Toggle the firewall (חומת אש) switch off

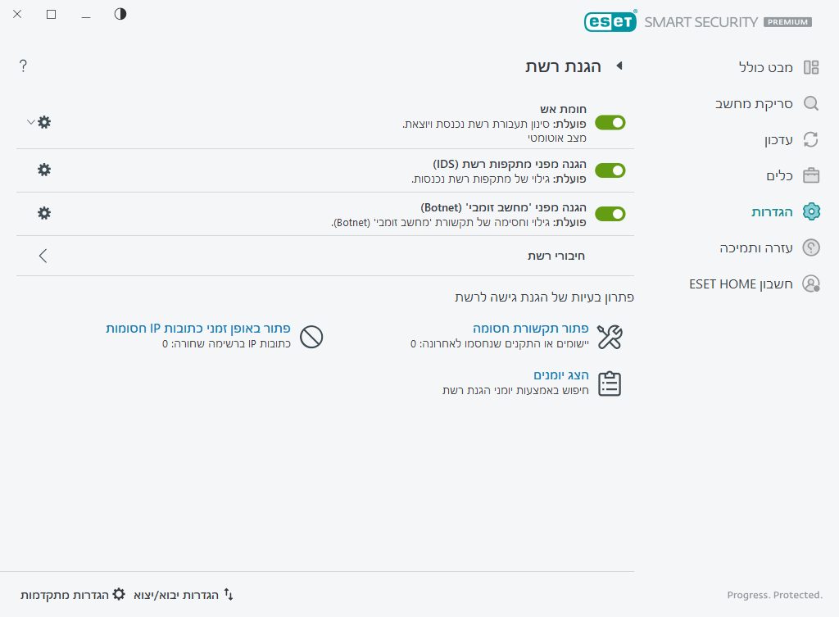610,123
